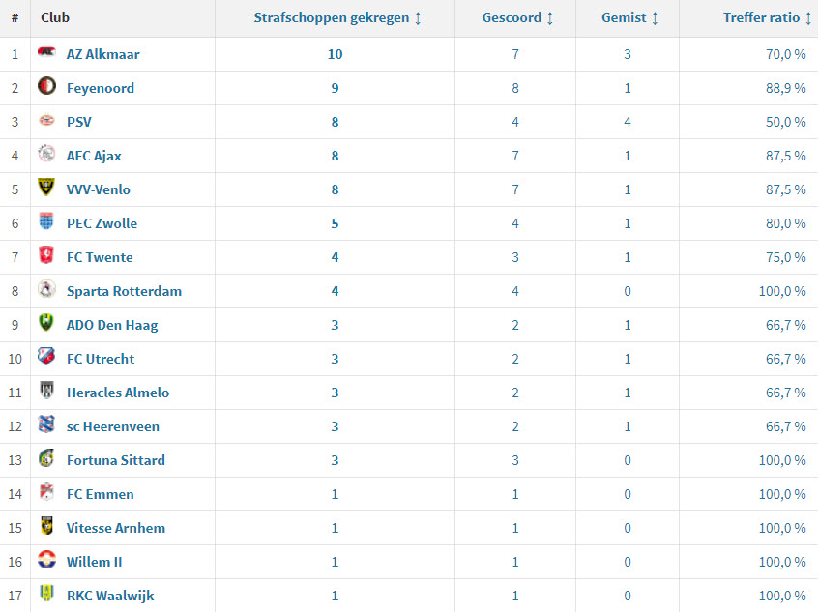Sort table by Gescoord column
The width and height of the screenshot is (819, 612).
click(x=518, y=18)
